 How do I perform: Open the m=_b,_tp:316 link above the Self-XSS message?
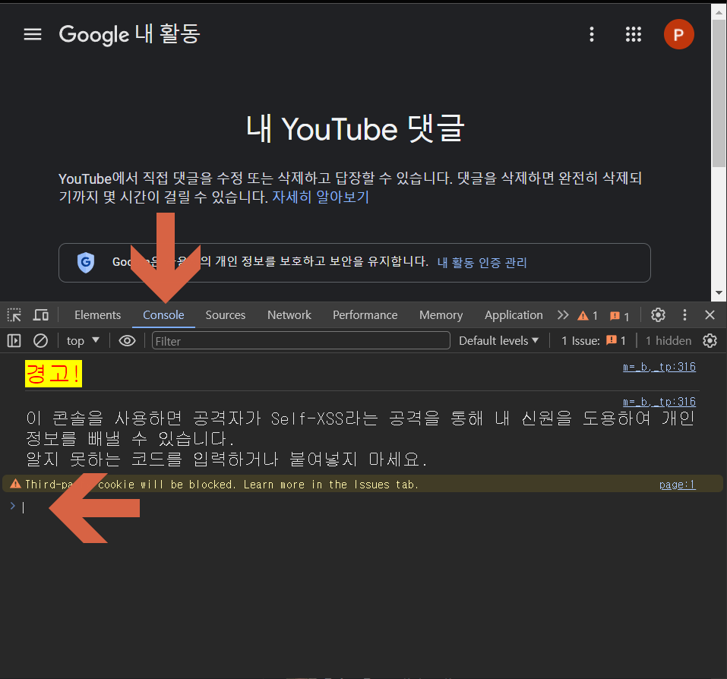[x=659, y=402]
